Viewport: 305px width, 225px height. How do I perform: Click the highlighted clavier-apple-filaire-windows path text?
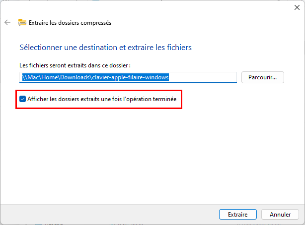pos(130,77)
